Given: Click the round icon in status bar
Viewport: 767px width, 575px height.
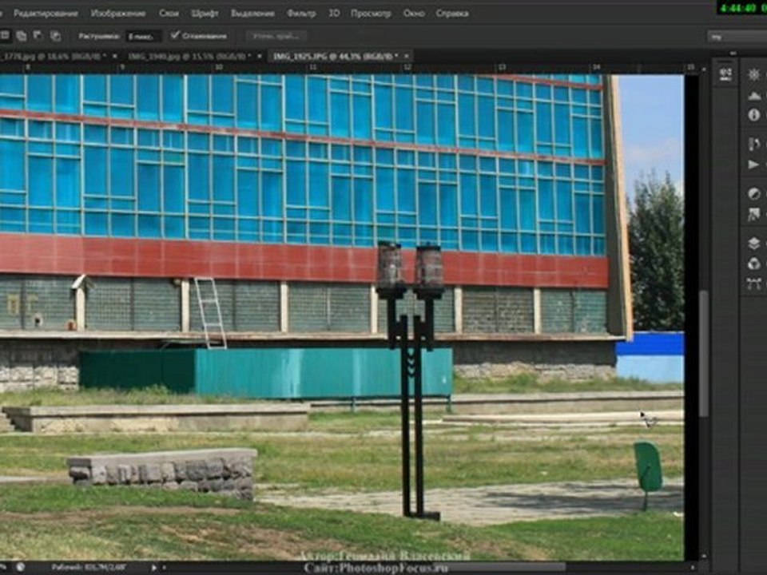Looking at the screenshot, I should point(20,567).
